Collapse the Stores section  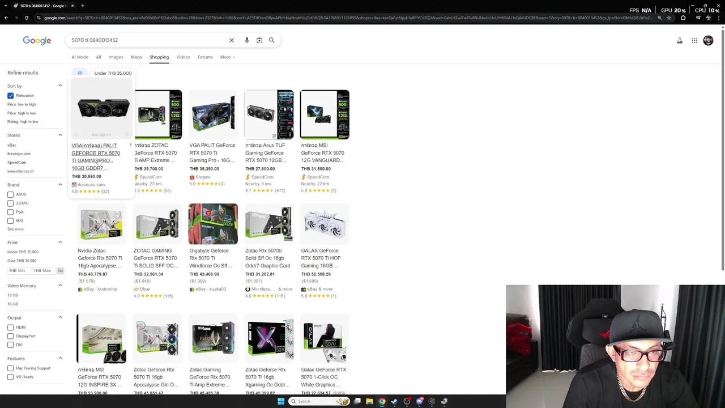(60, 135)
